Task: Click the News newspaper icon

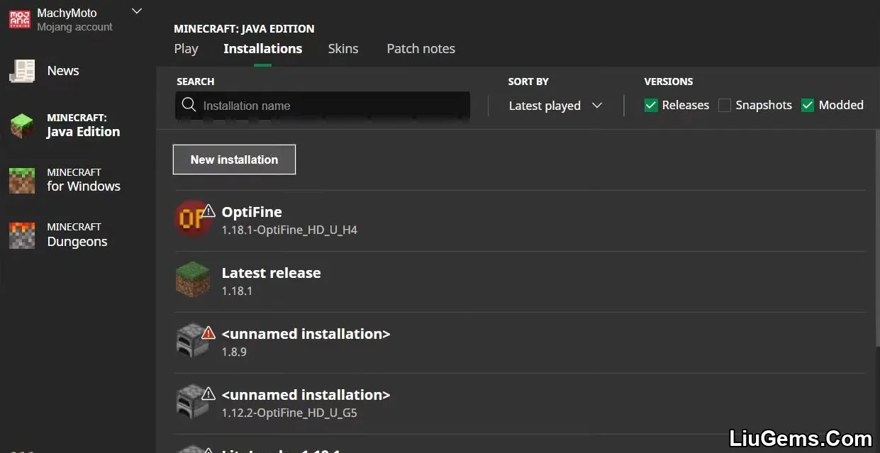Action: click(22, 71)
